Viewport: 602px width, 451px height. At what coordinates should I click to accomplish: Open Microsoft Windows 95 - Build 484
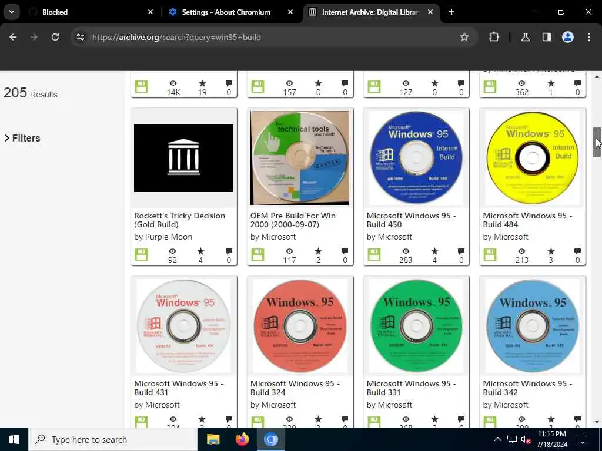pos(527,220)
